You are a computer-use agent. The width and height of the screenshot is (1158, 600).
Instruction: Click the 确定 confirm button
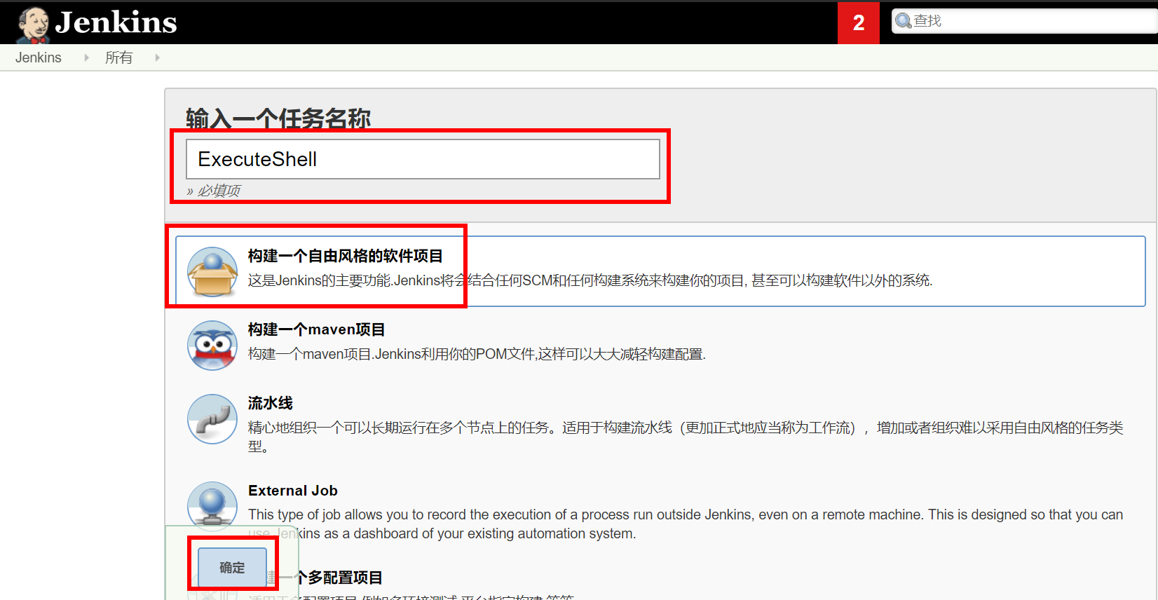pos(232,567)
